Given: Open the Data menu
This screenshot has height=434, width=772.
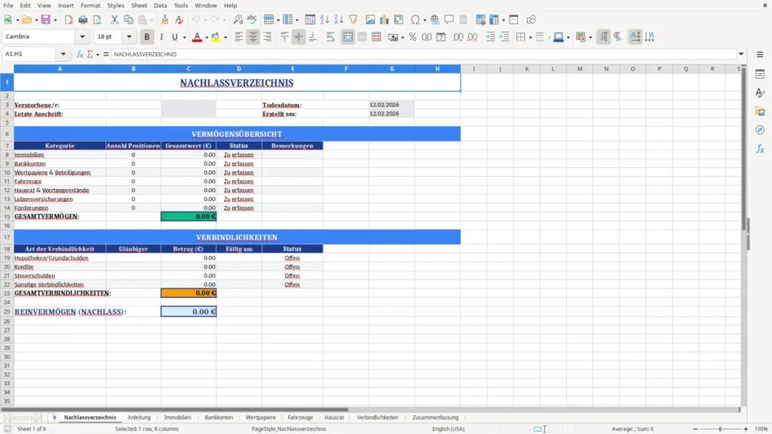Looking at the screenshot, I should 160,5.
